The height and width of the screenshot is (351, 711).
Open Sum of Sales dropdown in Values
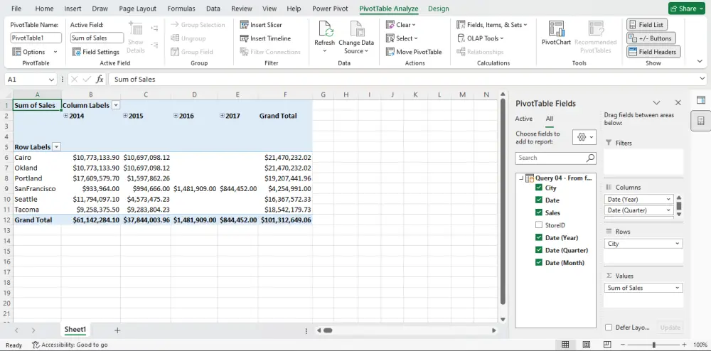pos(678,288)
